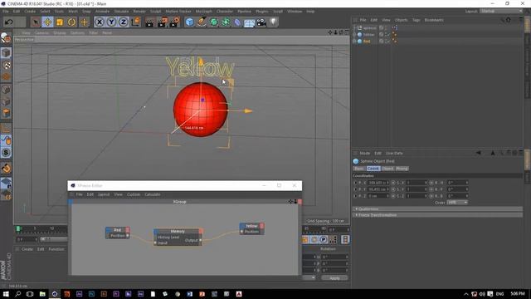The height and width of the screenshot is (299, 531).
Task: Select Points mode in left palette
Action: 6,90
